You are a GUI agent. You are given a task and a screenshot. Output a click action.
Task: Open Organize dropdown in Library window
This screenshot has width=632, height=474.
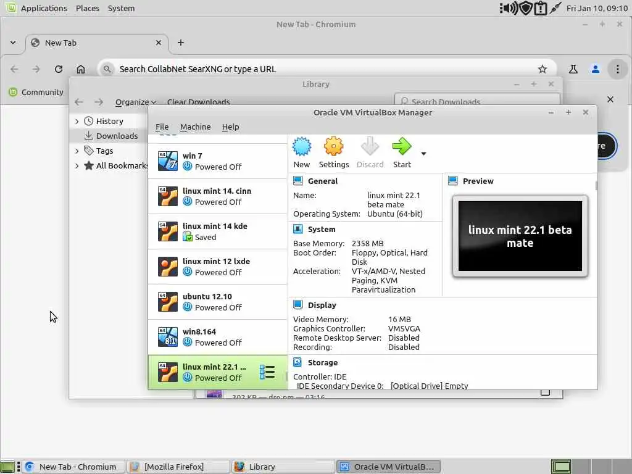[135, 102]
